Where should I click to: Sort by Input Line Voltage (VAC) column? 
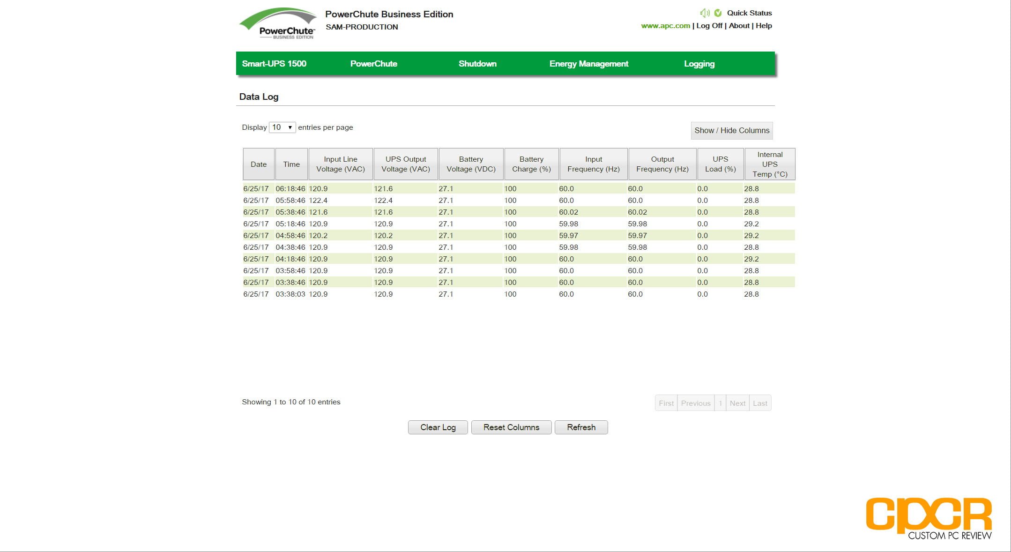pyautogui.click(x=341, y=164)
